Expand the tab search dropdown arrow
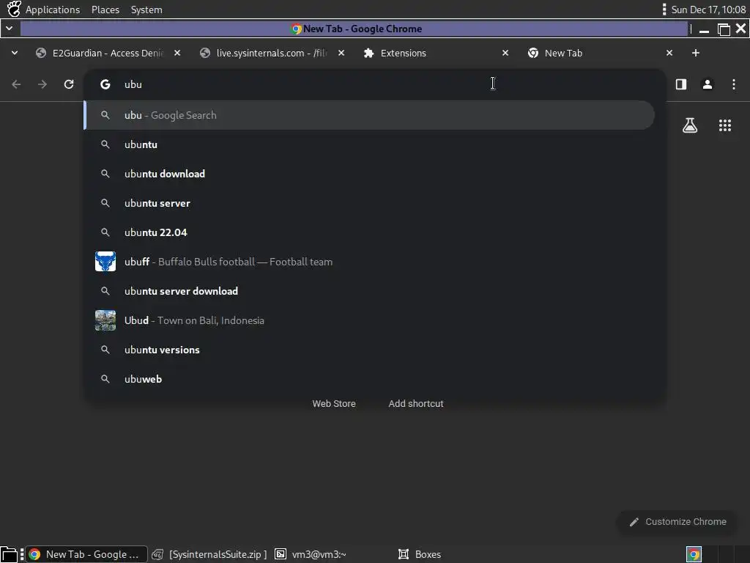The width and height of the screenshot is (750, 563). pos(15,53)
